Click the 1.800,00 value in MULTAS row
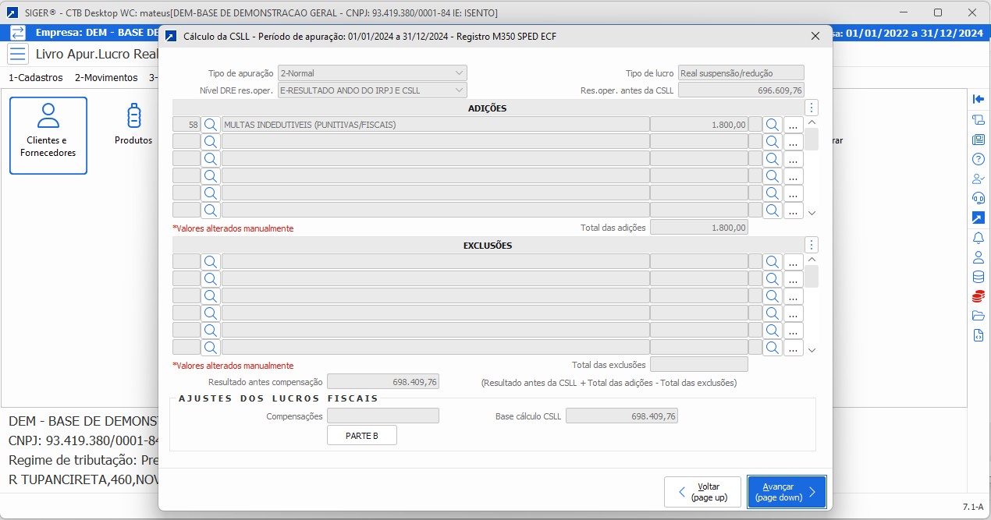 tap(699, 125)
